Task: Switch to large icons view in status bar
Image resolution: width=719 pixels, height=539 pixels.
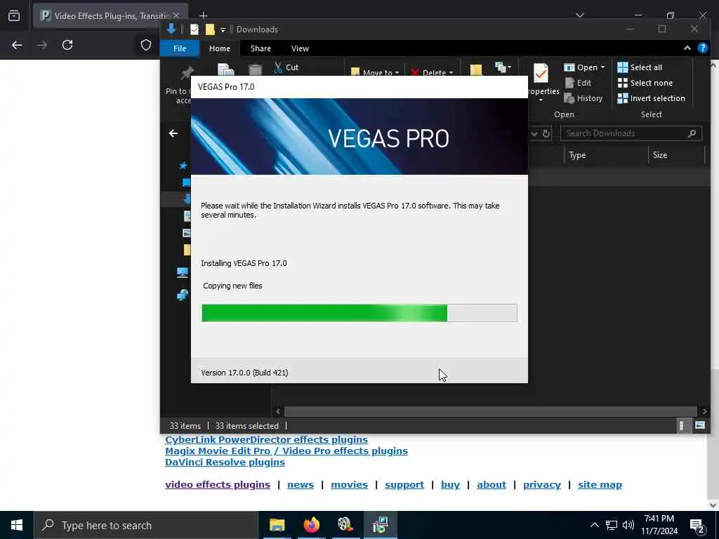Action: point(700,426)
